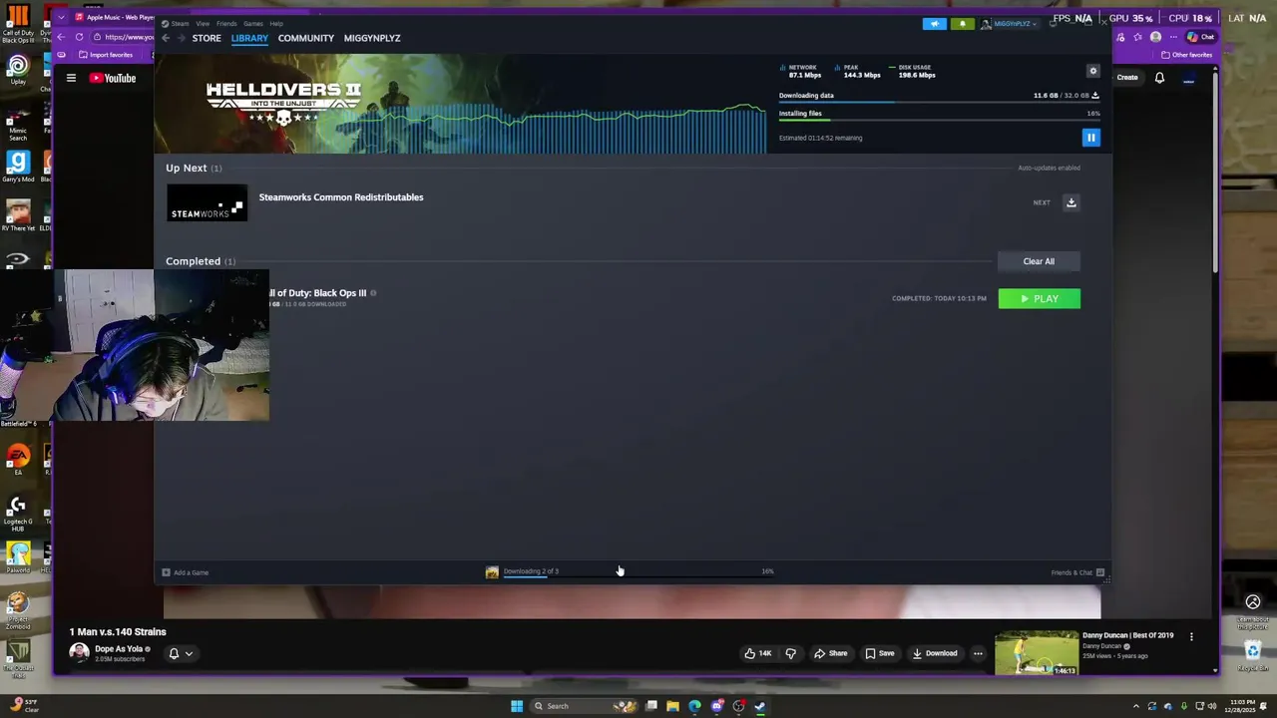Open Friends & Chat in Steam
Viewport: 1277px width, 718px height.
[1077, 572]
